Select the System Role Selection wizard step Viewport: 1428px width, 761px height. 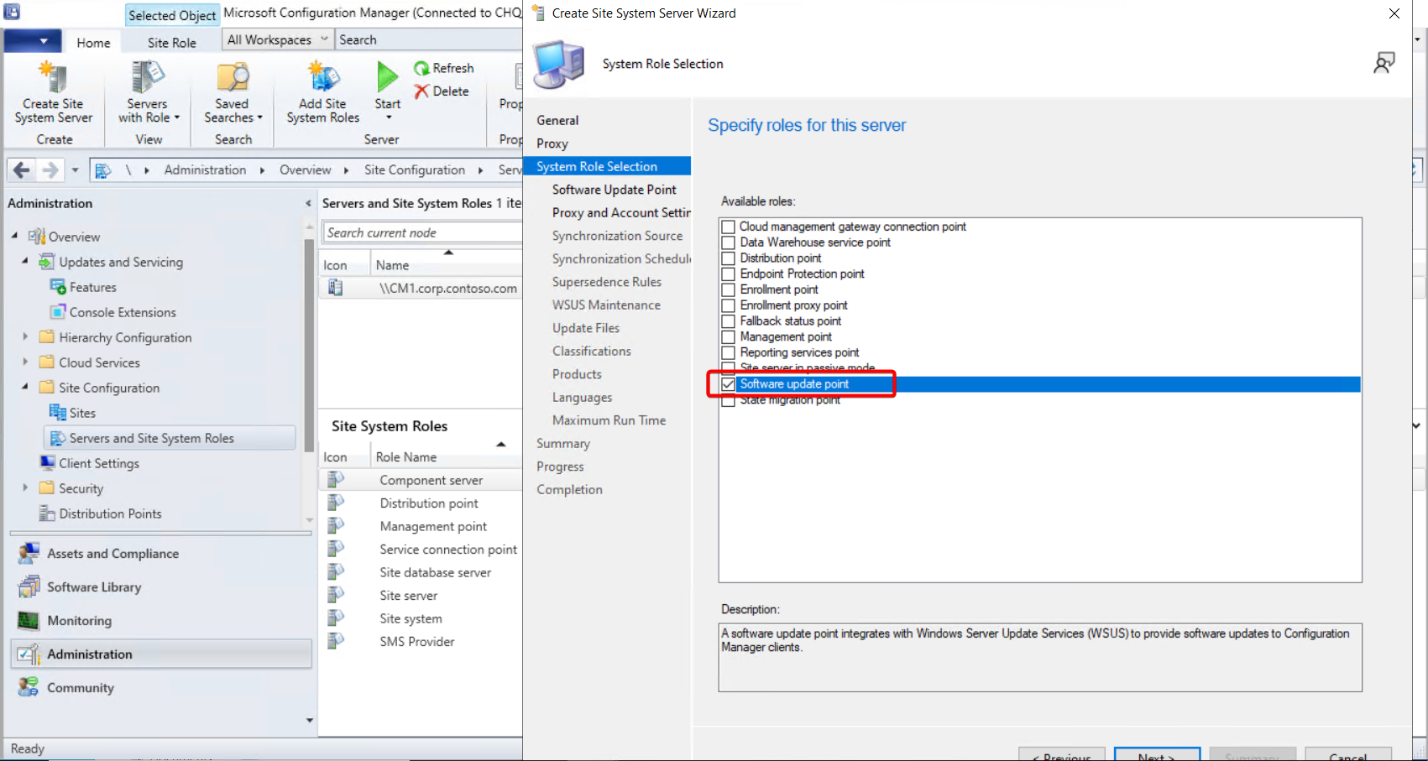(x=607, y=166)
